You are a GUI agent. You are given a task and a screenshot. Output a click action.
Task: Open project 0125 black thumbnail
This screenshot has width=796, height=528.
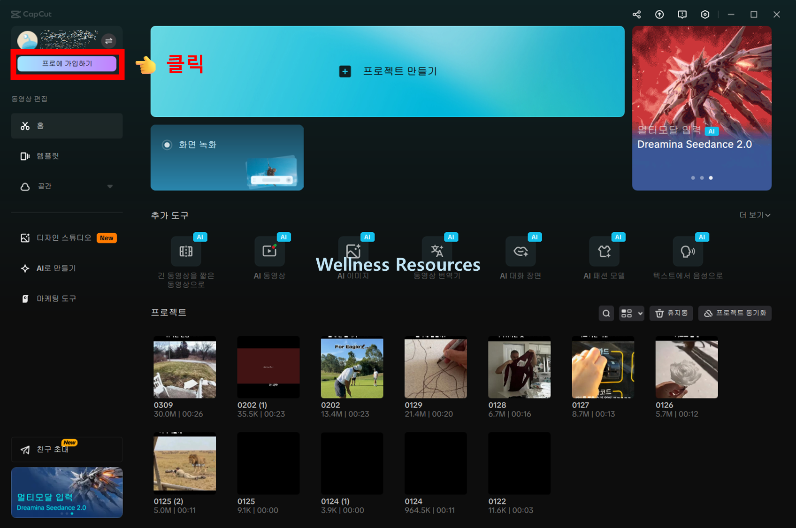pyautogui.click(x=268, y=463)
